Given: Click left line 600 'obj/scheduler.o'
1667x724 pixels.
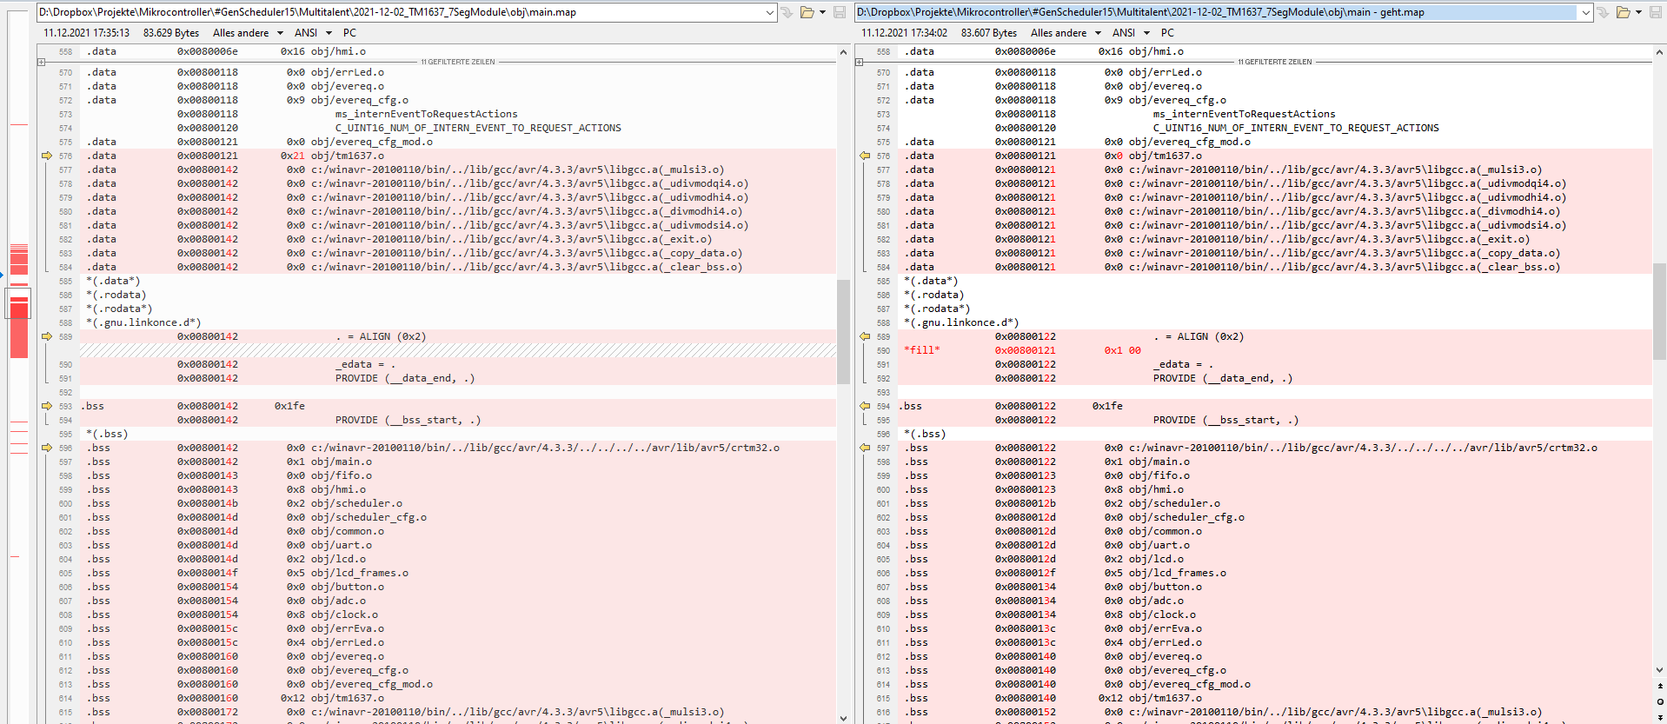Looking at the screenshot, I should (x=356, y=503).
